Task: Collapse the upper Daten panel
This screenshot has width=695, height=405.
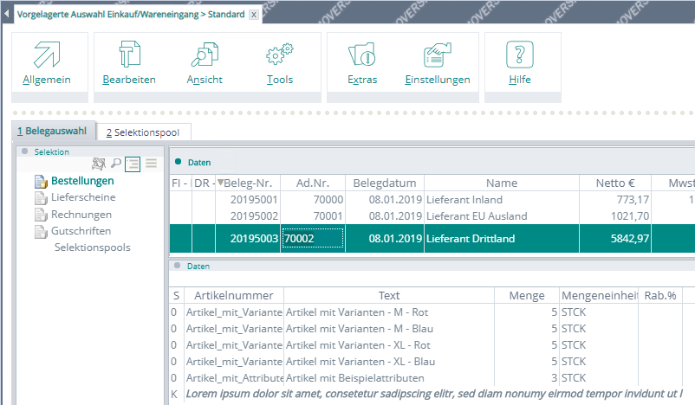Action: tap(178, 162)
